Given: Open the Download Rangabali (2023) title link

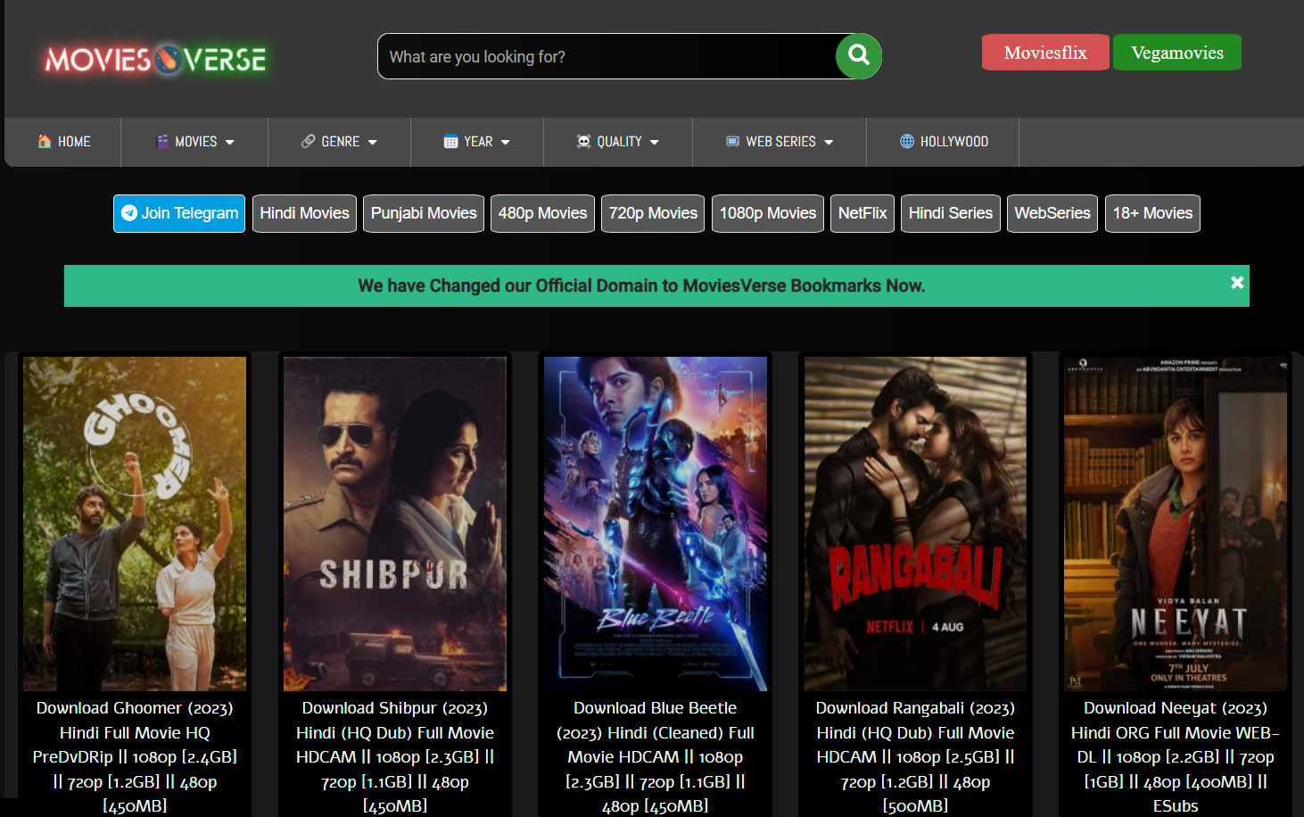Looking at the screenshot, I should [x=915, y=756].
